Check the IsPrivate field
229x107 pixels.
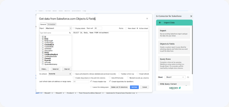point(43,62)
